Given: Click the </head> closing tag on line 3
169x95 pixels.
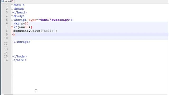Looking at the screenshot, I should pos(20,12).
